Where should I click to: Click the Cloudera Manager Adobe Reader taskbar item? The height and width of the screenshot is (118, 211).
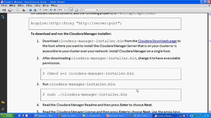click(165, 116)
